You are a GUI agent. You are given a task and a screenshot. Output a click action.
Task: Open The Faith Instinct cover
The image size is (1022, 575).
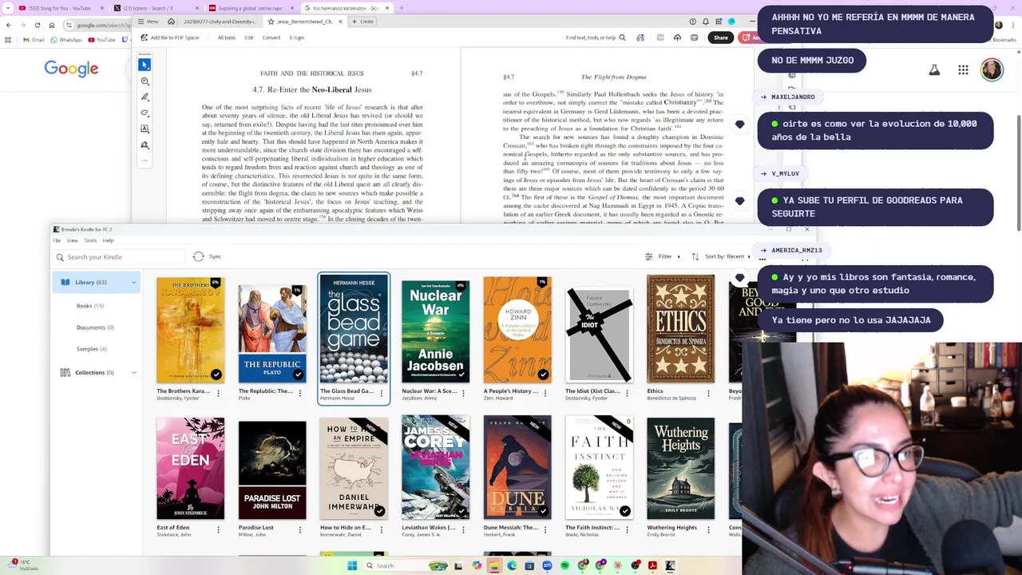(x=599, y=467)
